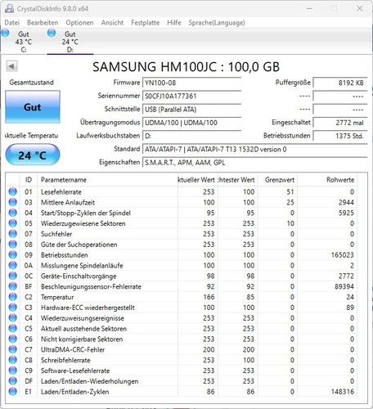The height and width of the screenshot is (409, 373).
Task: Click threshold value 51 in Lesefehlerrate row
Action: 290,192
